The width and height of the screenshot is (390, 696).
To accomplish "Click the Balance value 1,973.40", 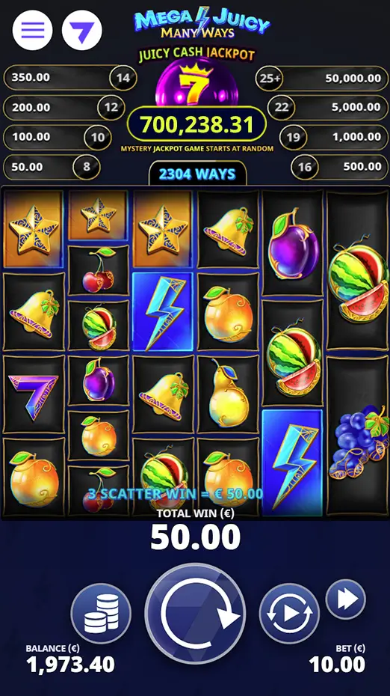I will pyautogui.click(x=70, y=665).
